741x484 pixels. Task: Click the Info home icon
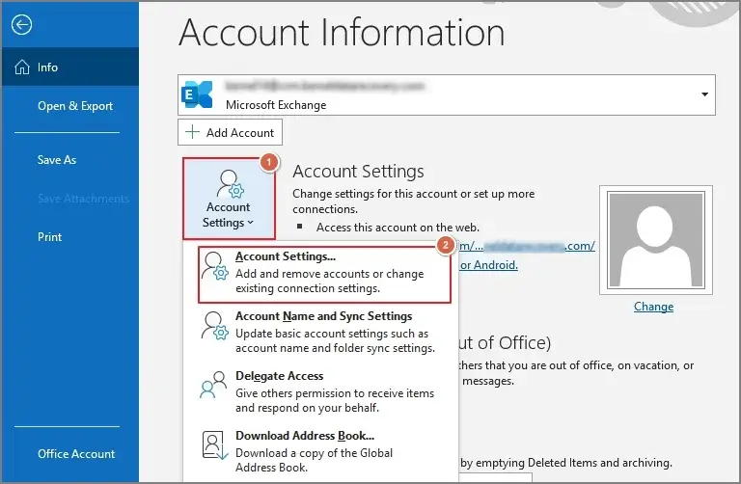22,67
